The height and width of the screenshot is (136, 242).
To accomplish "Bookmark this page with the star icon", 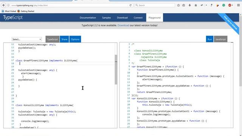I will click(178, 5).
